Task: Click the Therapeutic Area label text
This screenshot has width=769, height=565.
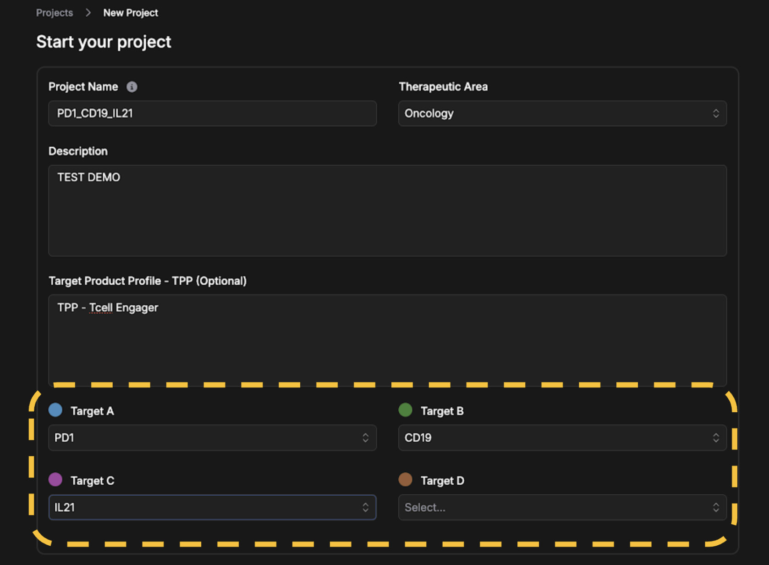Action: [443, 87]
